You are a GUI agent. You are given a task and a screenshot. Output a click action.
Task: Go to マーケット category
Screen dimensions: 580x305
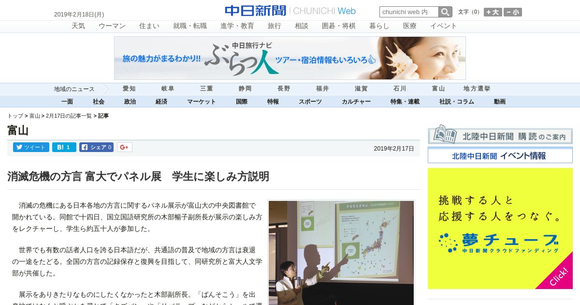coord(202,102)
